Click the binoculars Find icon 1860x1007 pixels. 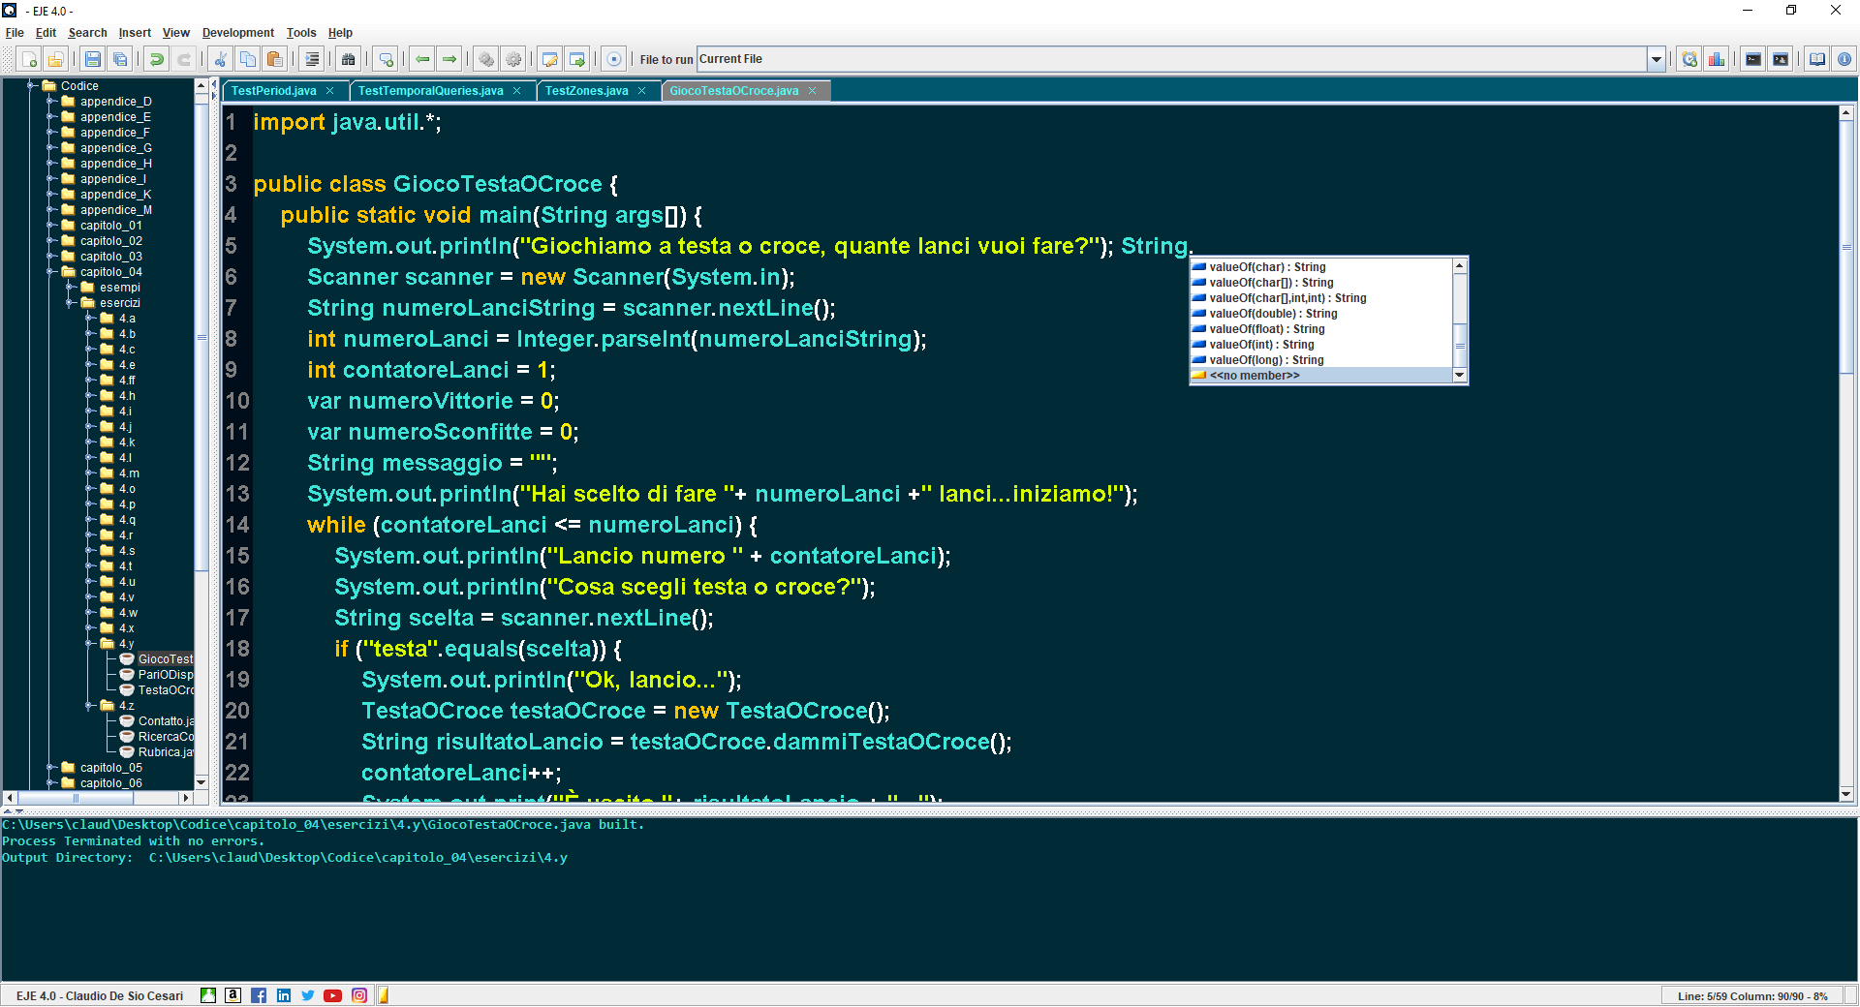349,60
